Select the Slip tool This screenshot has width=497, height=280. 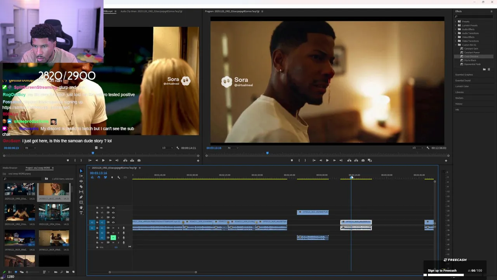(81, 192)
